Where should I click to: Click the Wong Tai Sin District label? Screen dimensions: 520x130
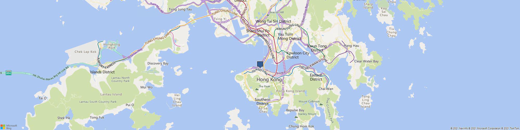pos(273,21)
